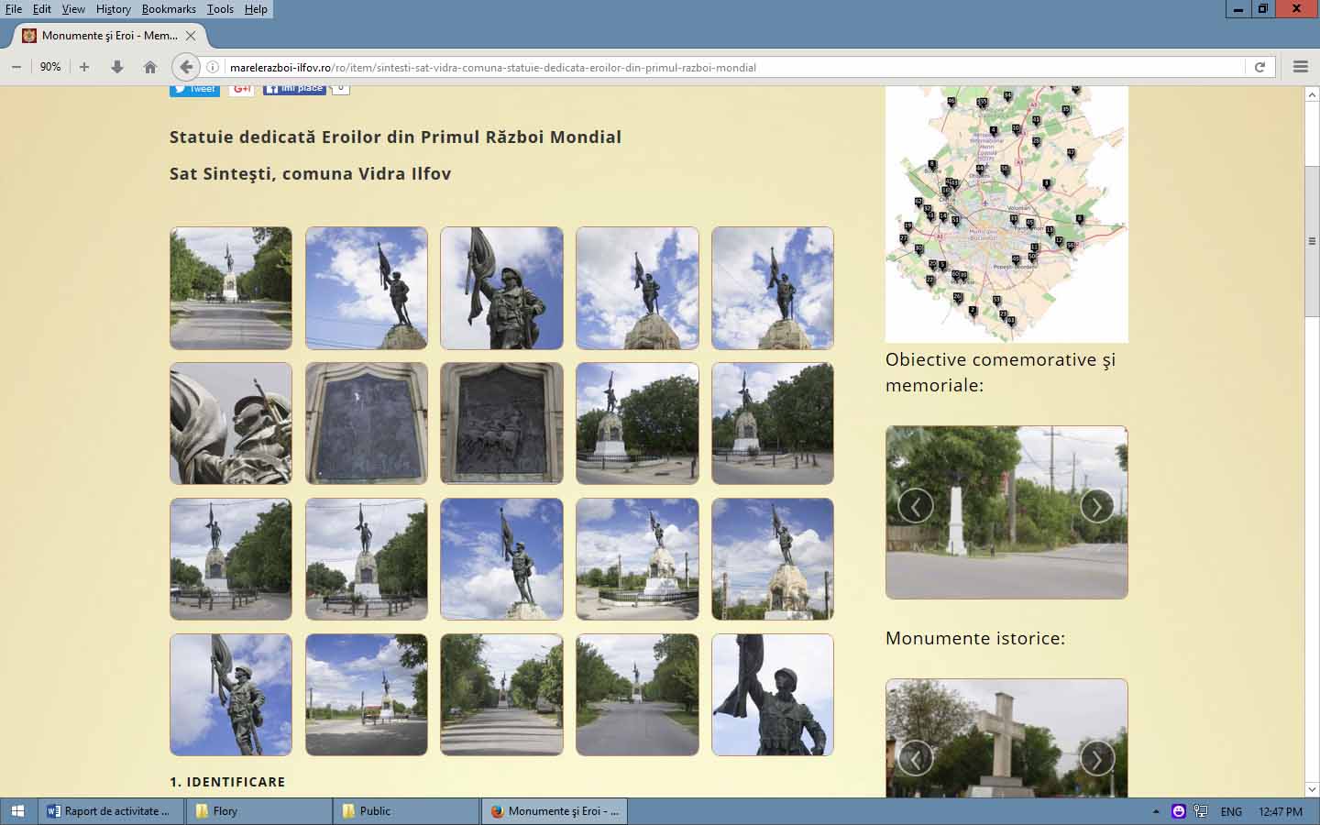Click the Twitter Tweet share button
Screen dimensions: 1320x825
(194, 89)
